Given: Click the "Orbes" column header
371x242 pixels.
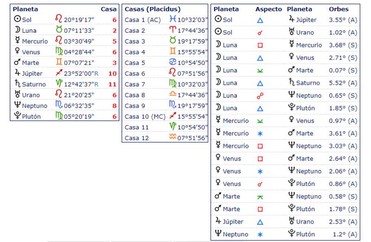Looking at the screenshot, I should (339, 9).
